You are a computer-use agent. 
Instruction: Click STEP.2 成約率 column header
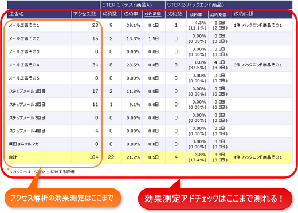pos(195,14)
